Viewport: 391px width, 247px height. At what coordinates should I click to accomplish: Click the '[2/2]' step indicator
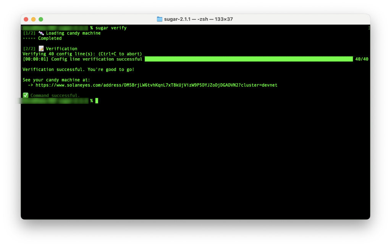pos(29,48)
